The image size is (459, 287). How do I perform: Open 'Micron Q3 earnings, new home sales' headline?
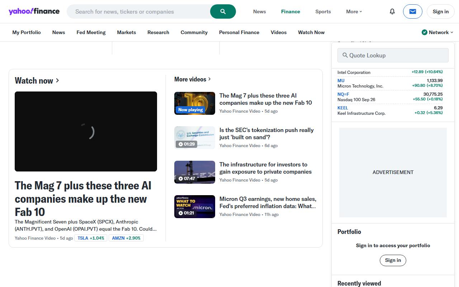(x=268, y=202)
